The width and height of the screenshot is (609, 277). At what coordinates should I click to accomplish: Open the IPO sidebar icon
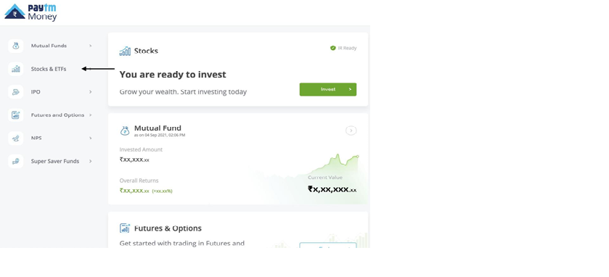15,92
